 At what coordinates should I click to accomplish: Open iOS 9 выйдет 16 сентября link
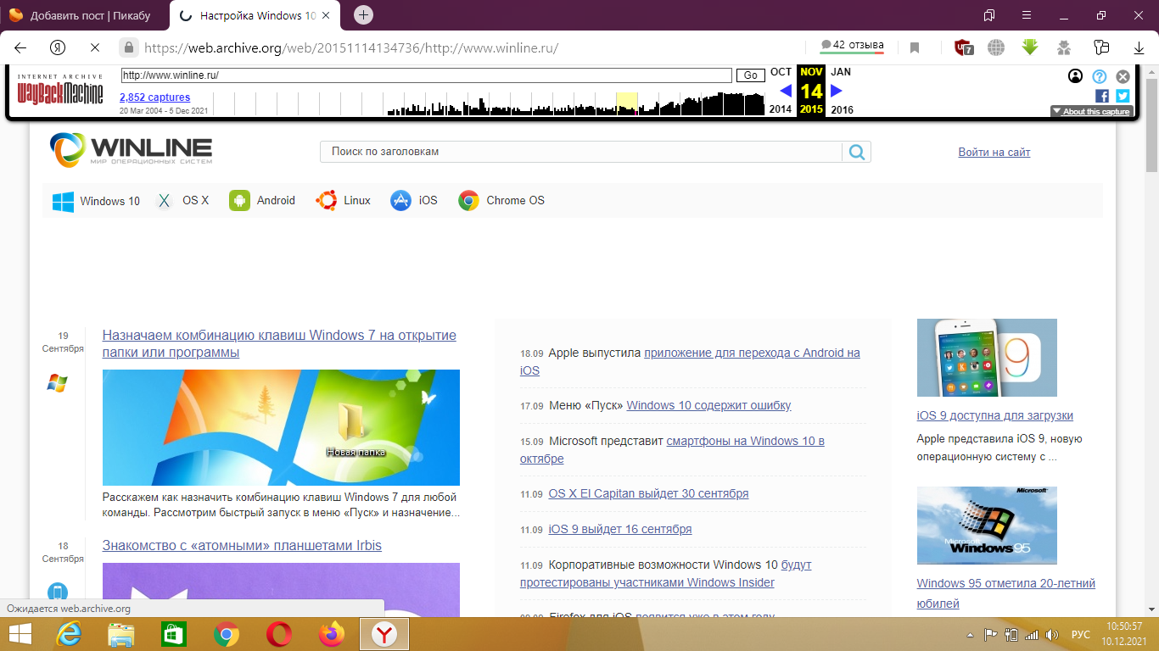(620, 529)
